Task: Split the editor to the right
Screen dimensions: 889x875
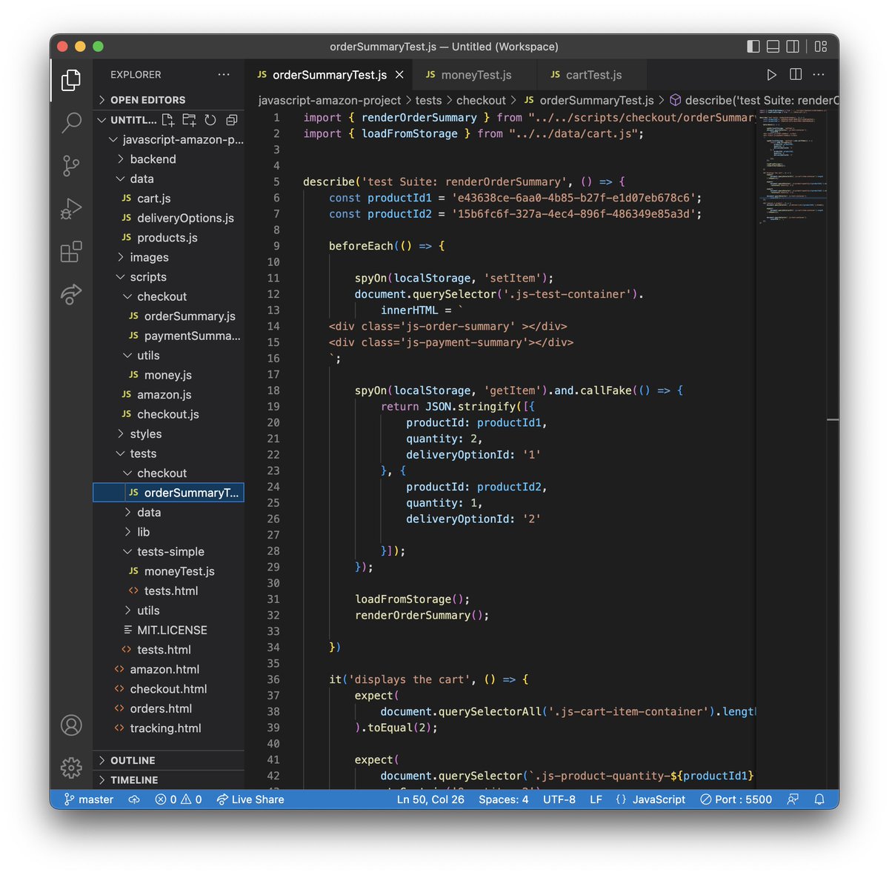Action: [x=796, y=75]
